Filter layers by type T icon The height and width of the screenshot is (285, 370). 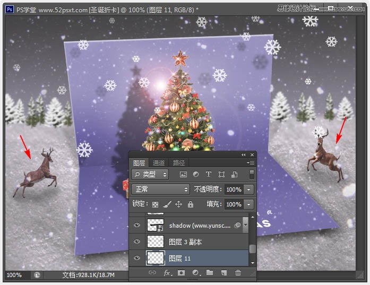point(209,174)
